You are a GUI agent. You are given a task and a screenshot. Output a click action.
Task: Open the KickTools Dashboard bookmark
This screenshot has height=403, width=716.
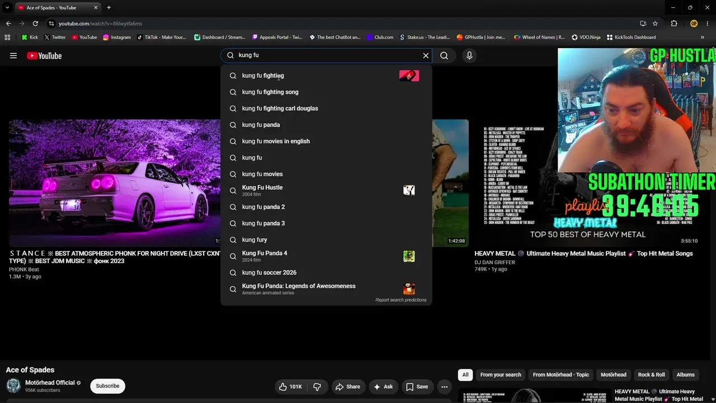[631, 38]
